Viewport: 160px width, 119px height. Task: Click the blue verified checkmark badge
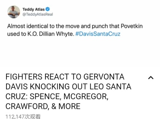tap(48, 9)
